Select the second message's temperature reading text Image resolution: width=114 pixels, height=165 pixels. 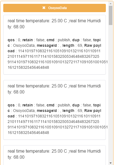pyautogui.click(x=54, y=89)
